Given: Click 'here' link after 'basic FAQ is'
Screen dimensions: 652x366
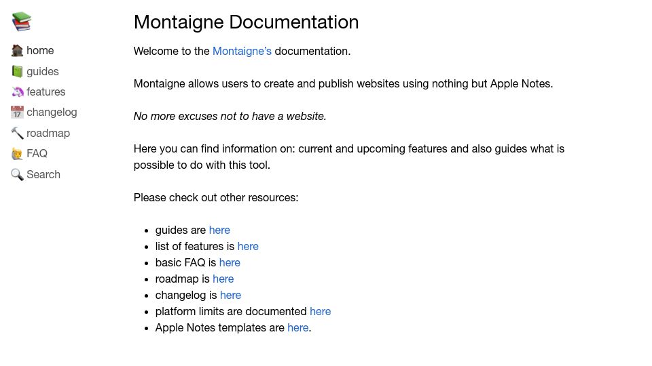Looking at the screenshot, I should click(230, 263).
